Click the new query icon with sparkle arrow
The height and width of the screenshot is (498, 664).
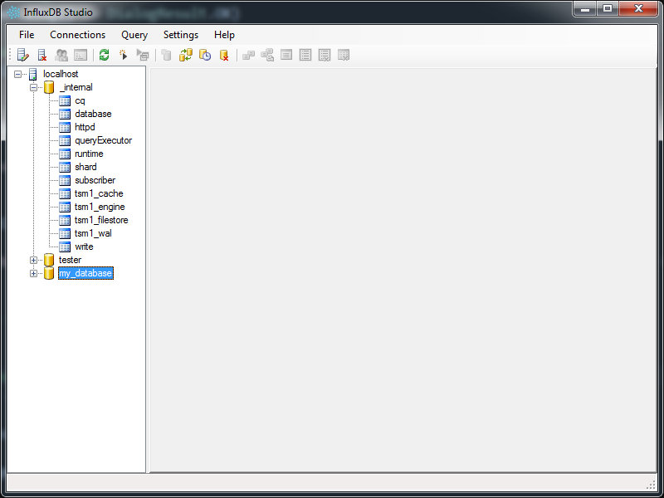point(123,55)
